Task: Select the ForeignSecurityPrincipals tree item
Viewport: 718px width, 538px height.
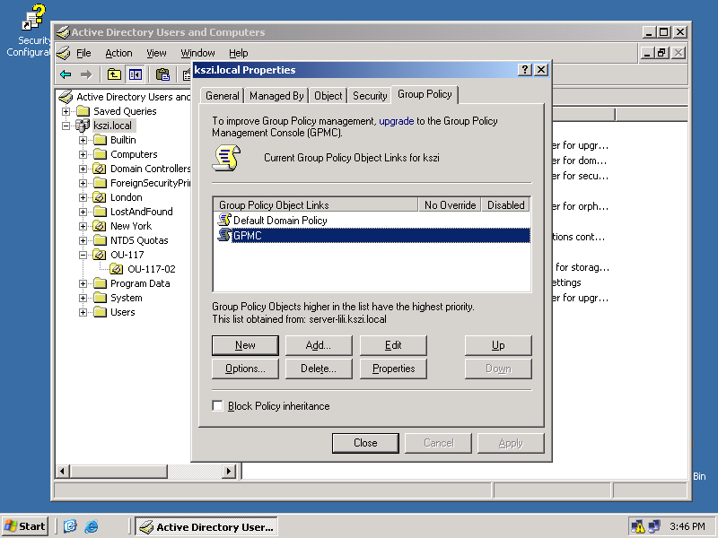Action: coord(150,183)
